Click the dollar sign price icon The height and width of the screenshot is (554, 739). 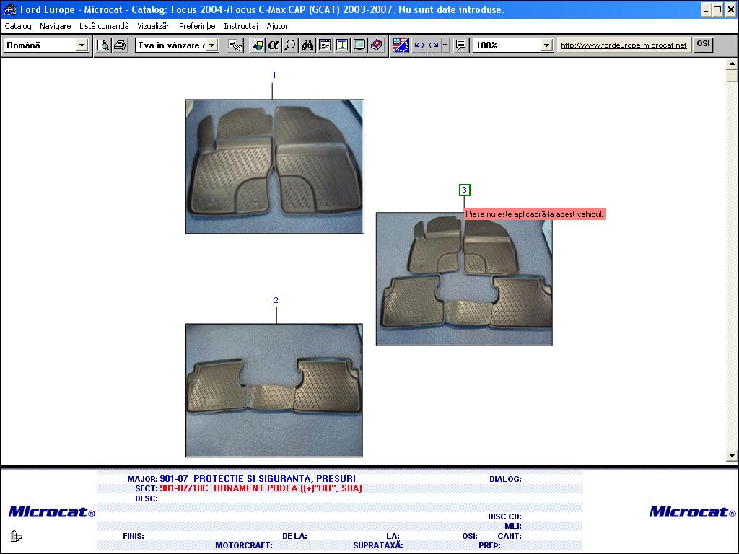pyautogui.click(x=342, y=45)
